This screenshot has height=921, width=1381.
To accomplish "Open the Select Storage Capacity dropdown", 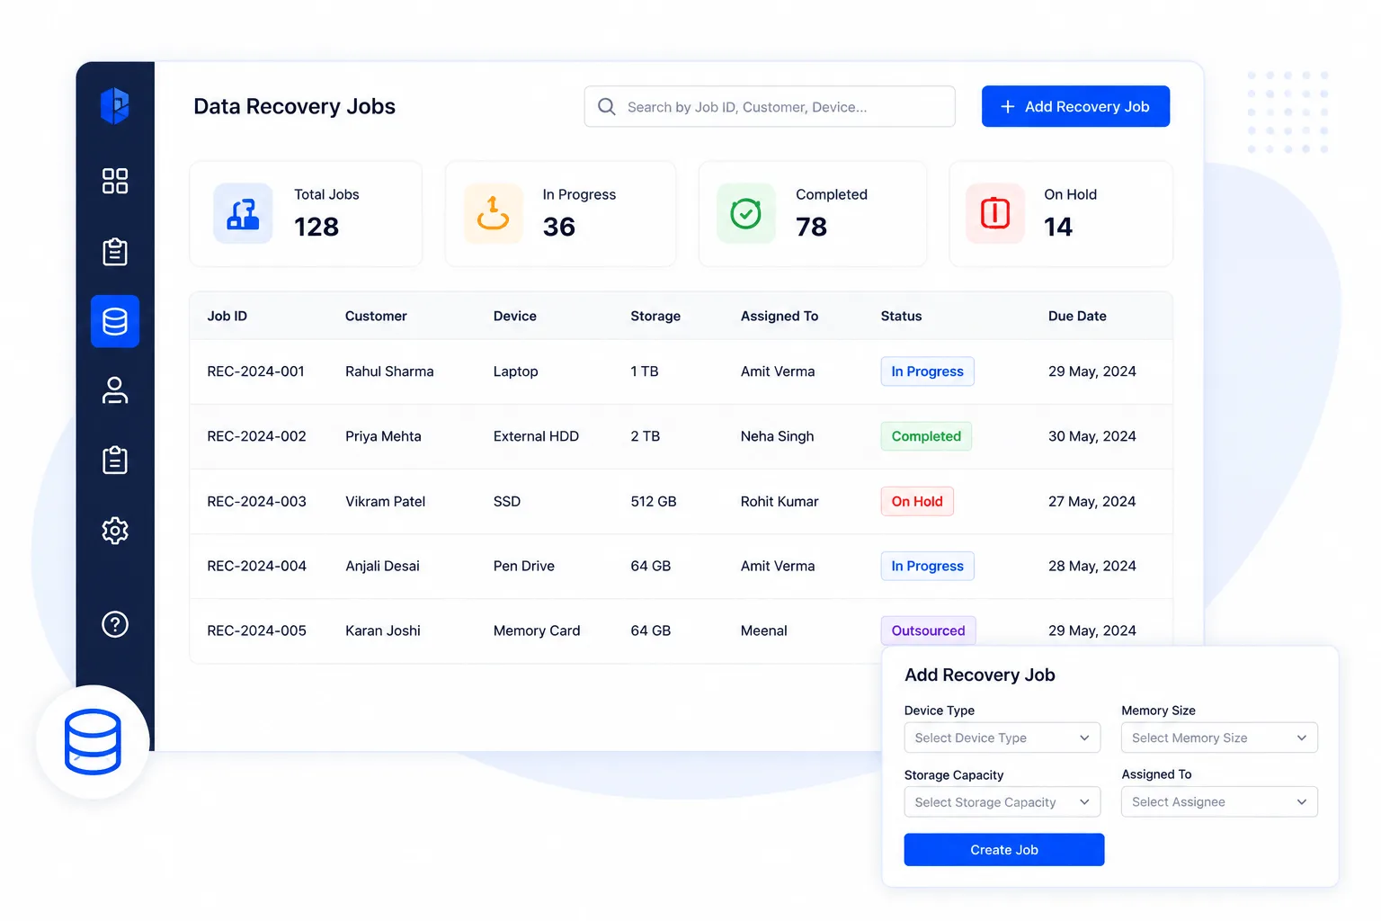I will tap(1002, 802).
